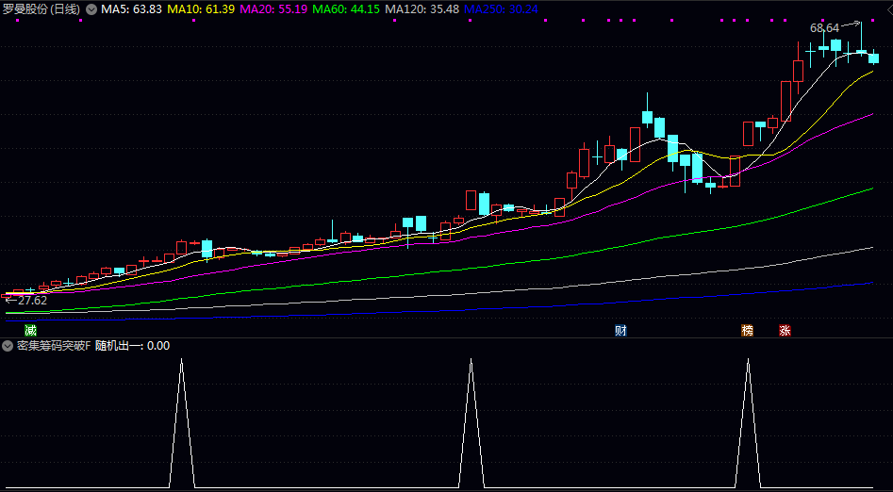Click the MA60: 44.15 label
The height and width of the screenshot is (492, 893).
click(x=346, y=9)
